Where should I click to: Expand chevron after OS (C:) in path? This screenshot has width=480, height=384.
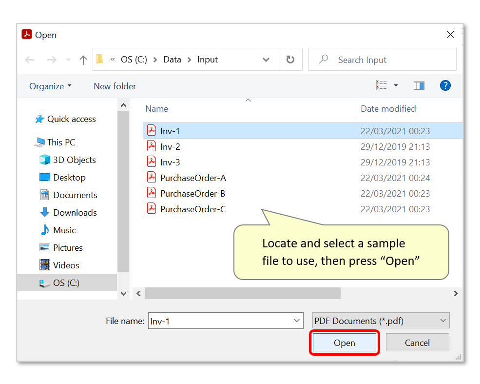155,60
